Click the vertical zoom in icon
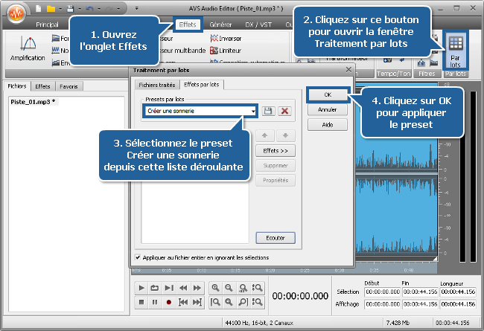Image resolution: width=484 pixels, height=331 pixels. point(257,288)
